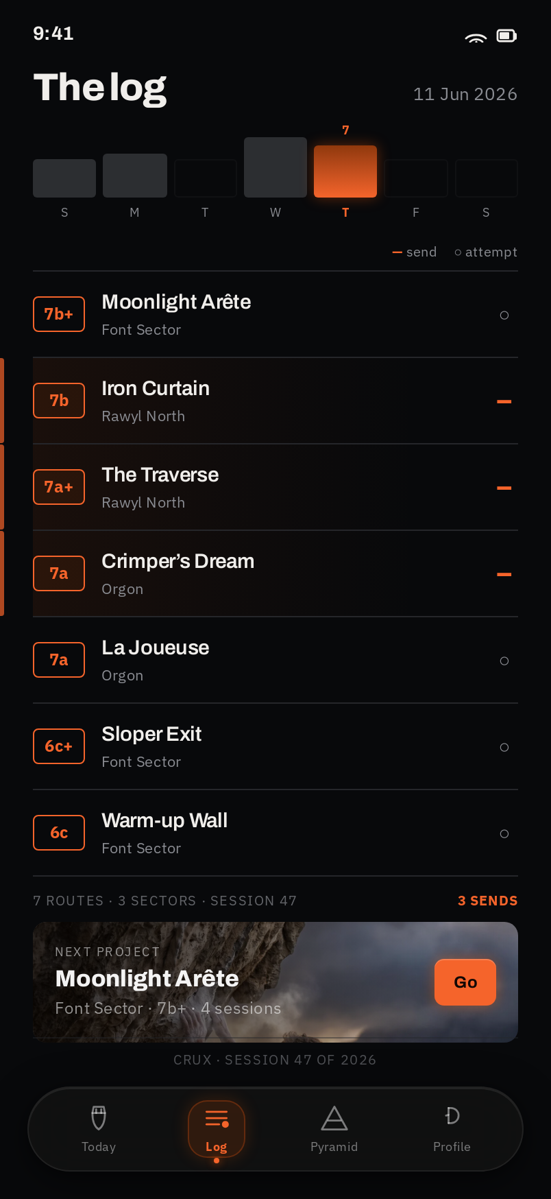551x1199 pixels.
Task: Tap the 7b+ grade badge
Action: (x=59, y=314)
